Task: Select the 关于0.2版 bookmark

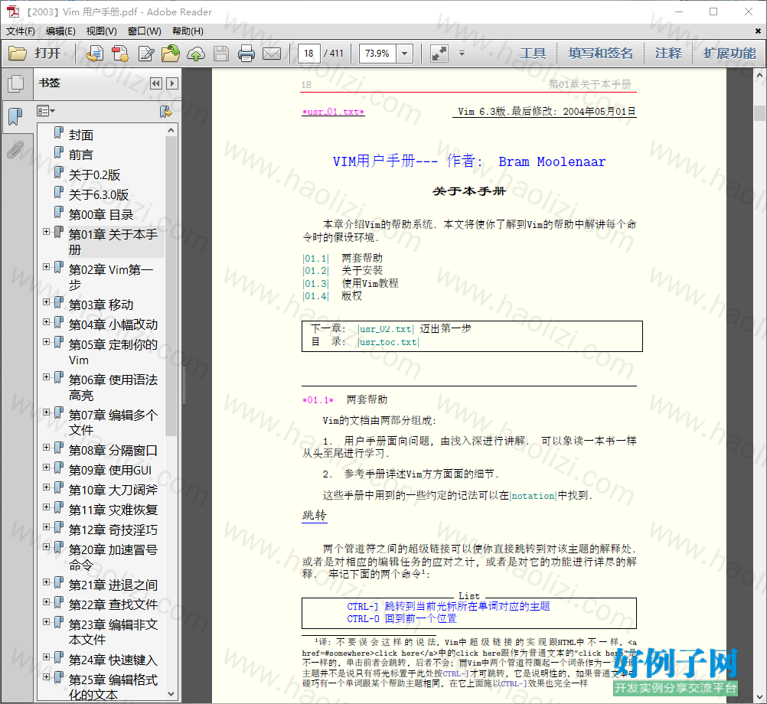Action: (x=94, y=175)
